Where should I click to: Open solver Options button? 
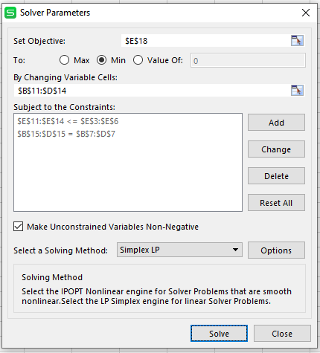[x=276, y=250]
